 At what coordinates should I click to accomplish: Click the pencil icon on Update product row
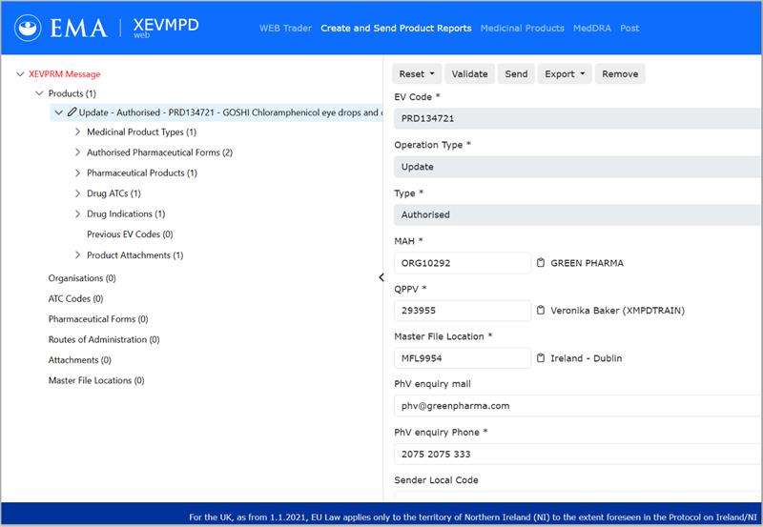click(72, 112)
